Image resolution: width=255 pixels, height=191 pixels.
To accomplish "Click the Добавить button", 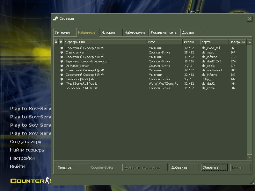I will (184, 167).
